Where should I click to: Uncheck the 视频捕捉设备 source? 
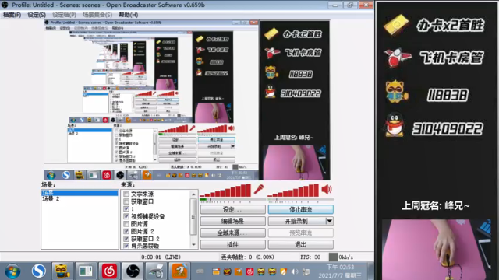click(x=126, y=216)
